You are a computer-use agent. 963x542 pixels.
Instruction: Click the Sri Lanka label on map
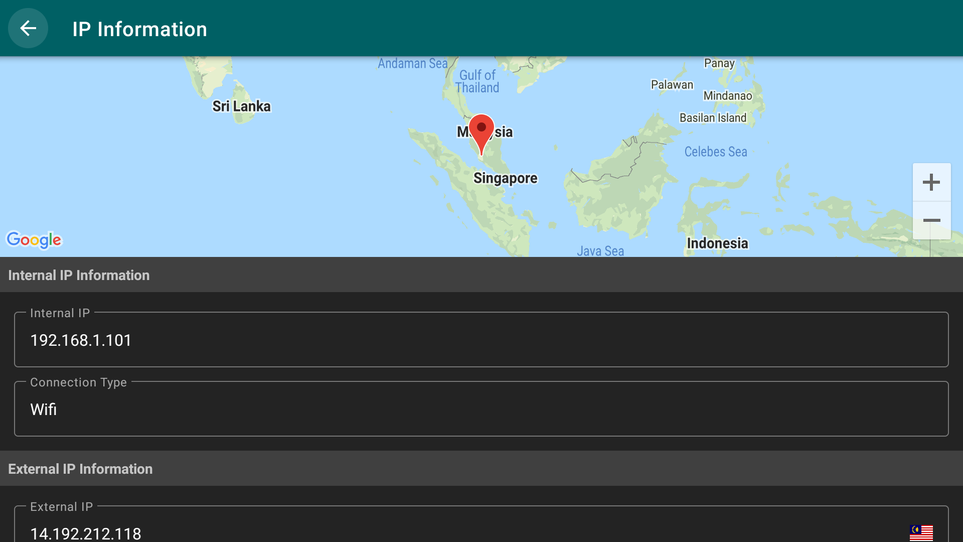(x=241, y=106)
